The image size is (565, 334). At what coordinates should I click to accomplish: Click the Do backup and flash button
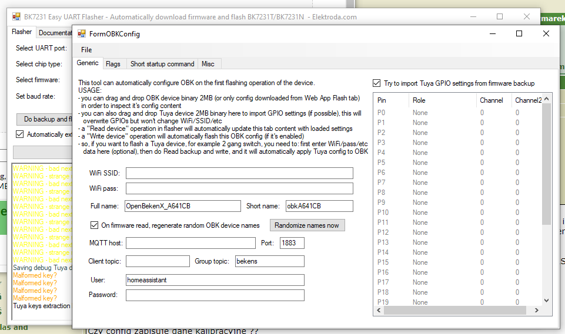point(45,119)
